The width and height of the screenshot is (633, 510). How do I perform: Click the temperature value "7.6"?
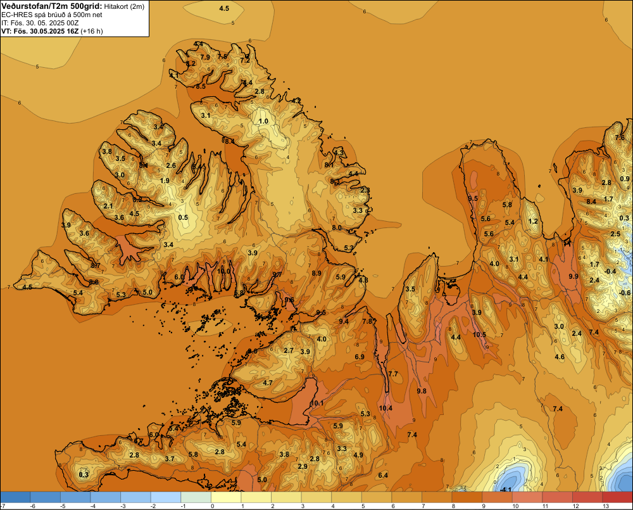[x=620, y=138]
